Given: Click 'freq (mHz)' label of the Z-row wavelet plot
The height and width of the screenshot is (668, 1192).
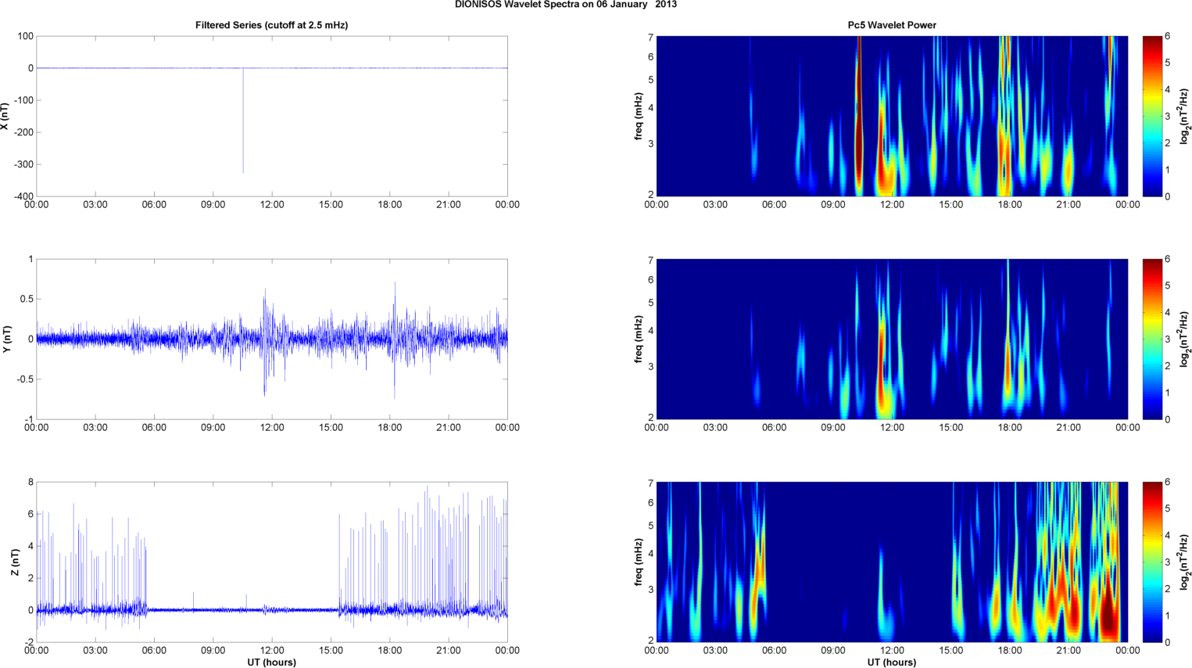Looking at the screenshot, I should (x=639, y=562).
